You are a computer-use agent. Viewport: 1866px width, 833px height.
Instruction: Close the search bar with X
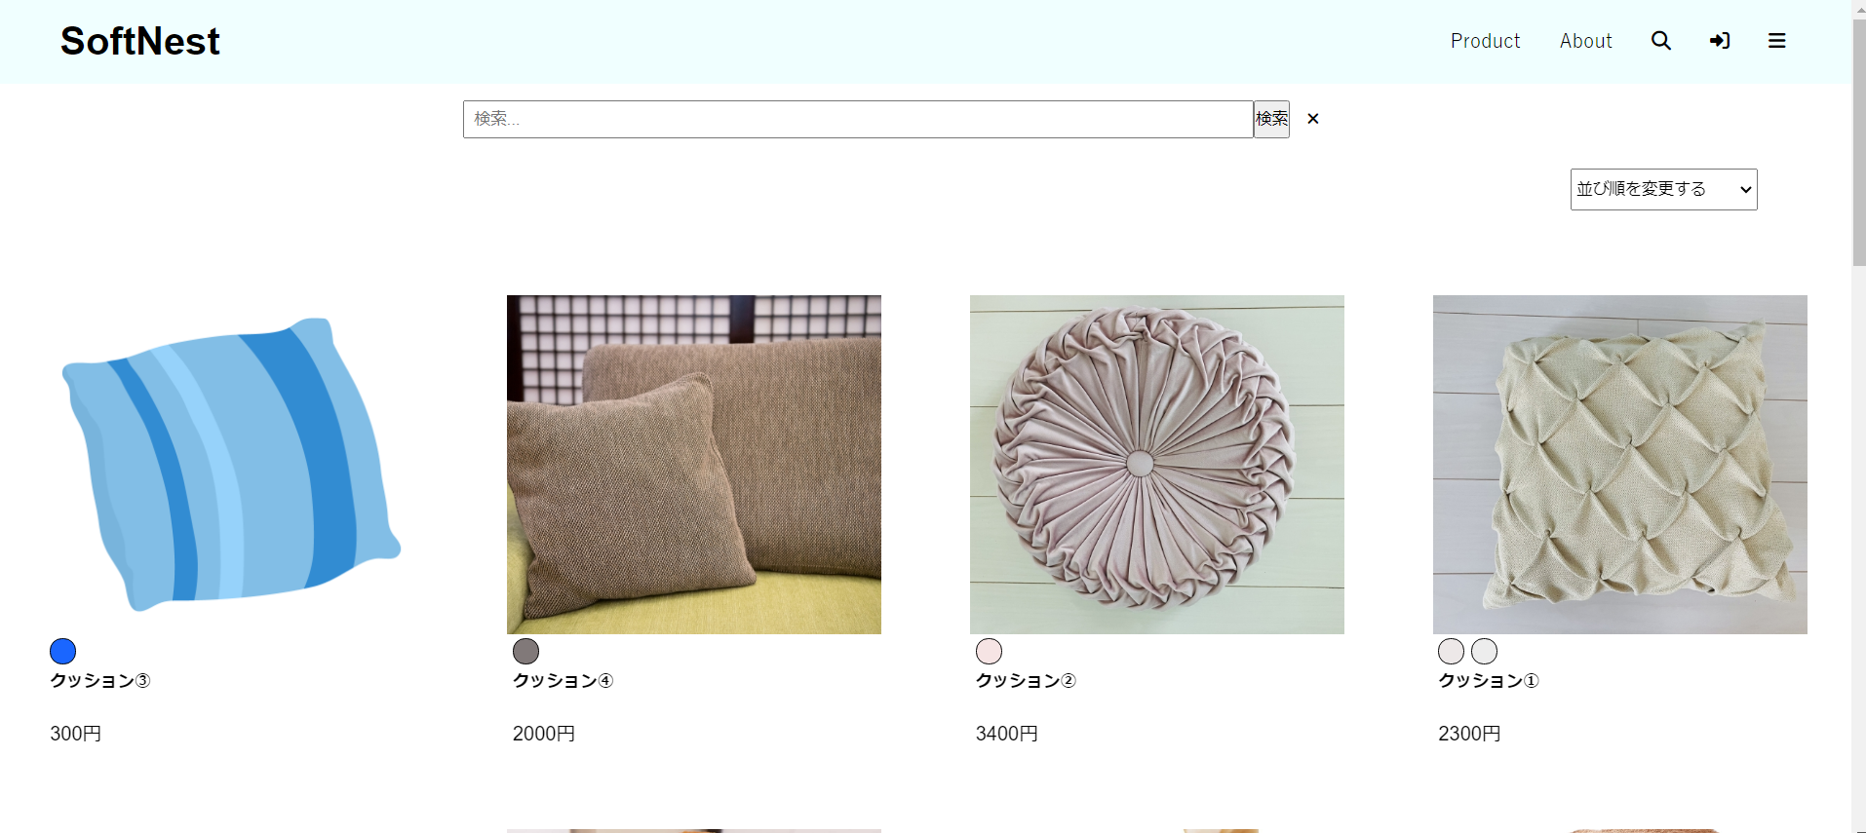point(1312,119)
